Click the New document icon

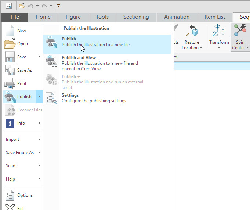coord(10,31)
